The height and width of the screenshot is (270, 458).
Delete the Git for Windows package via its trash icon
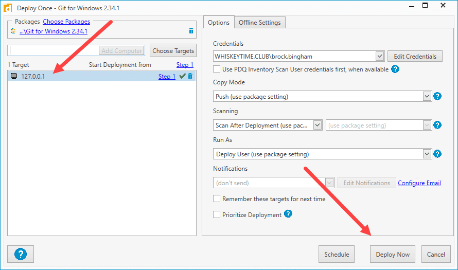point(191,31)
